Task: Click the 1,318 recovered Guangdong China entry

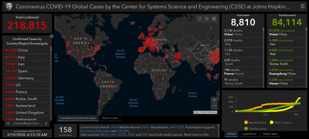Action: [286, 72]
